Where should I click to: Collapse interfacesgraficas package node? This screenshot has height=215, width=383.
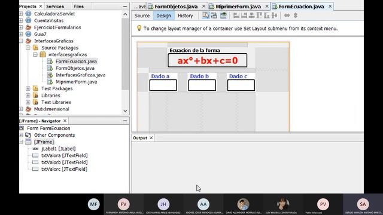tap(35, 54)
